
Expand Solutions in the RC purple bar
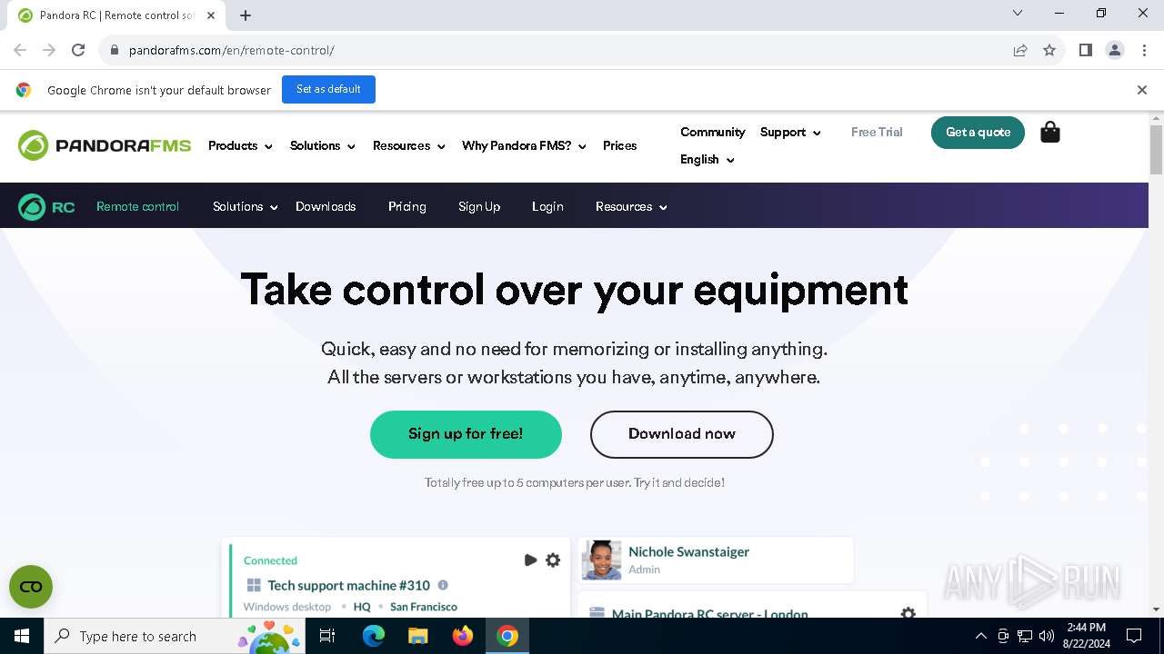[x=245, y=207]
